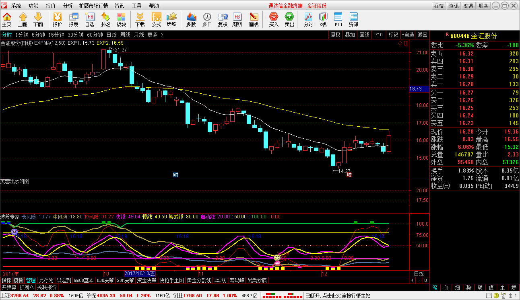Open the 分析 menu
The image size is (520, 300).
[68, 6]
